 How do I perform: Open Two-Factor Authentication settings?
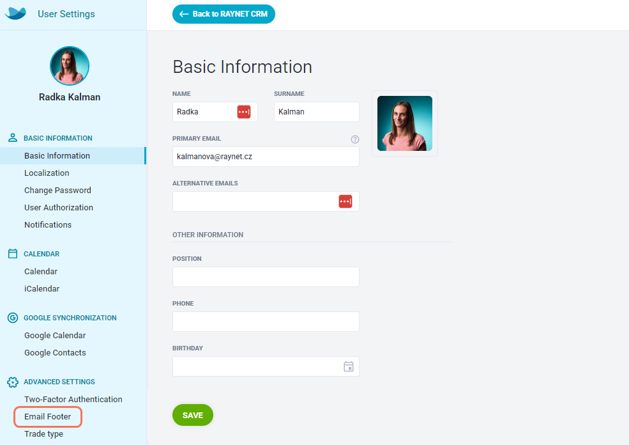coord(73,399)
